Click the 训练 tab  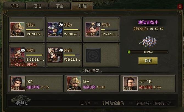coord(82,6)
